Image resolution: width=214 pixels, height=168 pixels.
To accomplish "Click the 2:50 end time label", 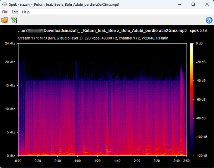I will coord(186,161).
